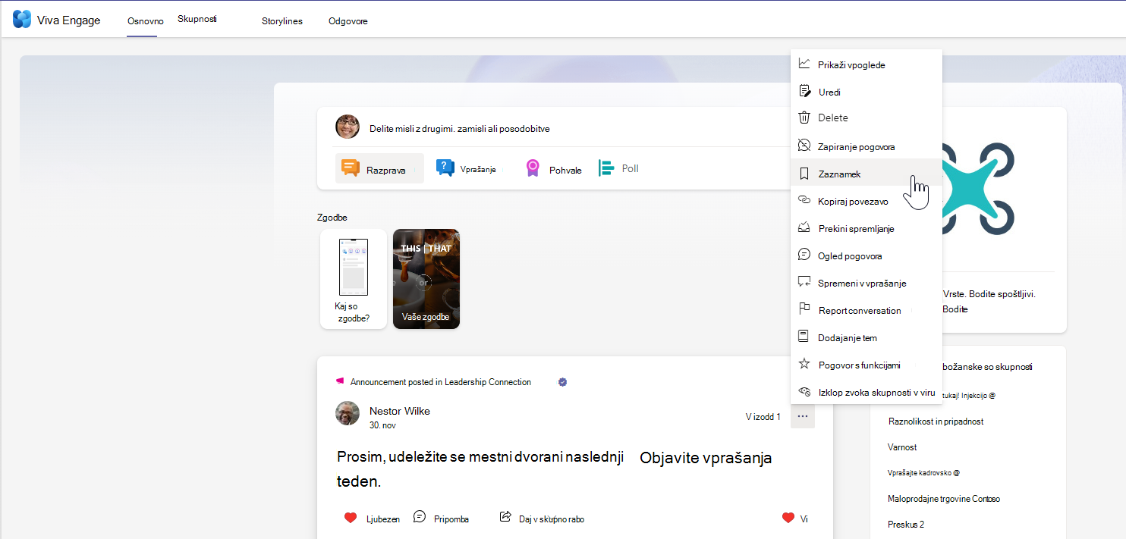The height and width of the screenshot is (539, 1126).
Task: Choose the Vprašanje post type
Action: tap(467, 169)
